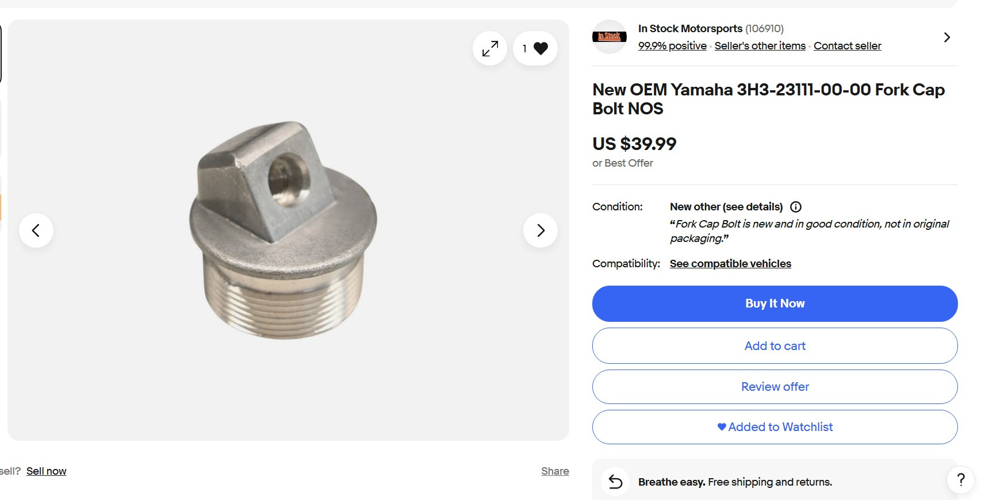View 99.9% positive feedback
The width and height of the screenshot is (985, 500).
click(x=672, y=45)
